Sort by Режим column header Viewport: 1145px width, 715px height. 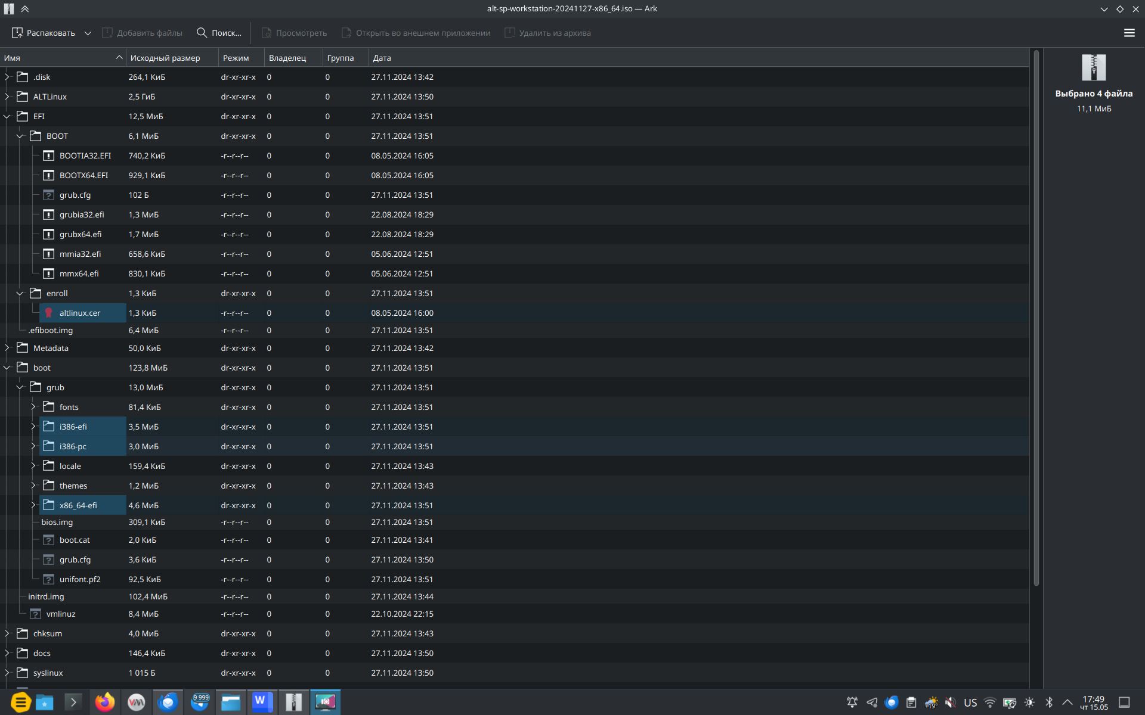(242, 58)
